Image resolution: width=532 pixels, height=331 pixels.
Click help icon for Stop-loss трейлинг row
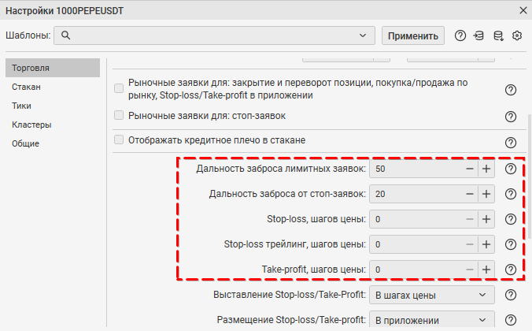point(510,244)
